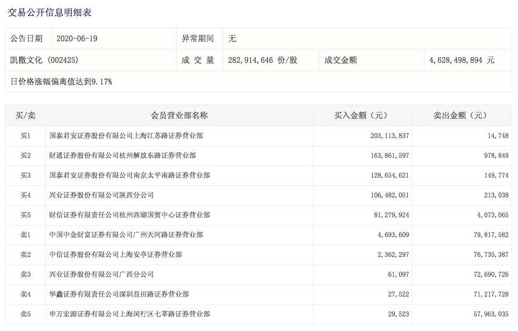Viewport: 518px width, 331px height.
Task: Open the 财通证券杭州解放东路证券营业部 link
Action: click(x=123, y=156)
